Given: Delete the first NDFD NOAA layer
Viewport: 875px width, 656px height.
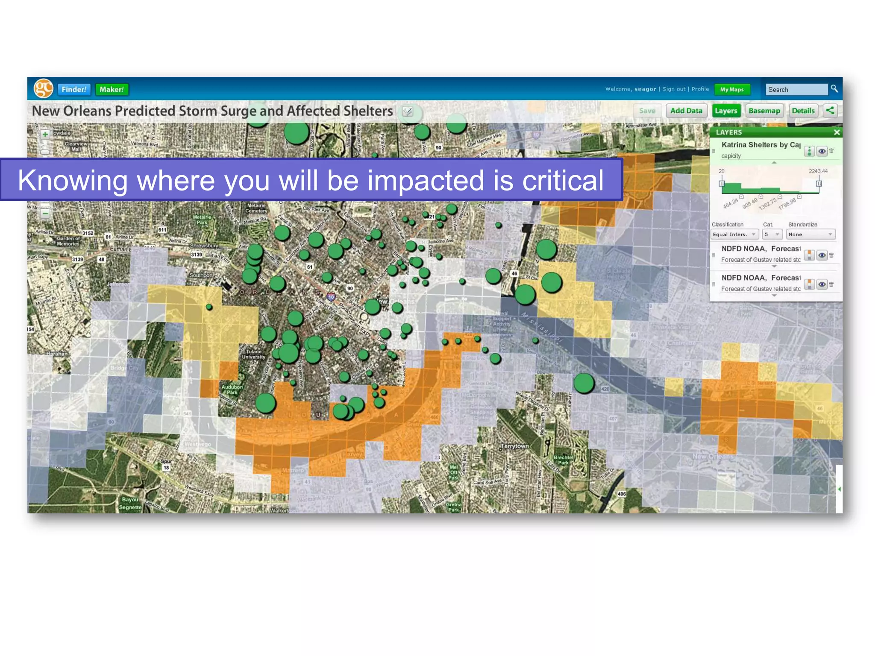Looking at the screenshot, I should click(831, 255).
